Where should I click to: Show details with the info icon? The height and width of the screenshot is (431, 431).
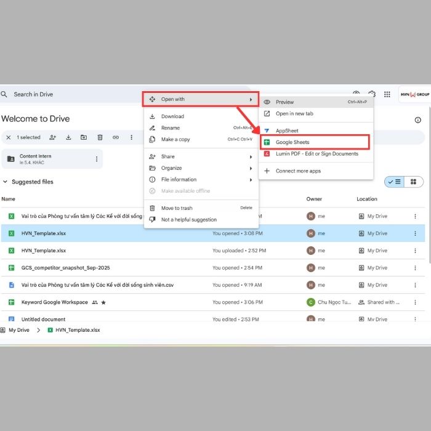tap(418, 120)
